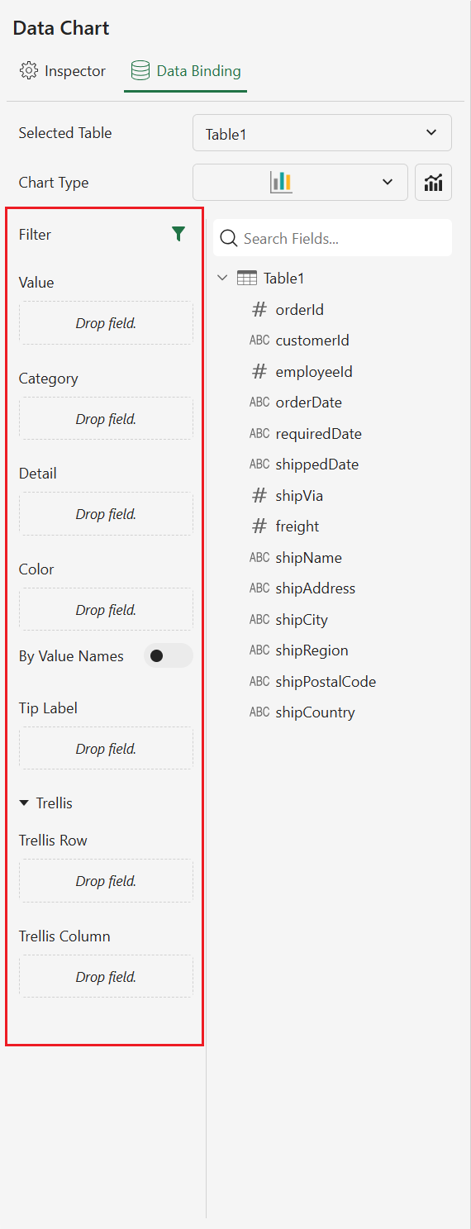Click the Trellis Column drop field
Screen dimensions: 471x1229
click(x=106, y=977)
